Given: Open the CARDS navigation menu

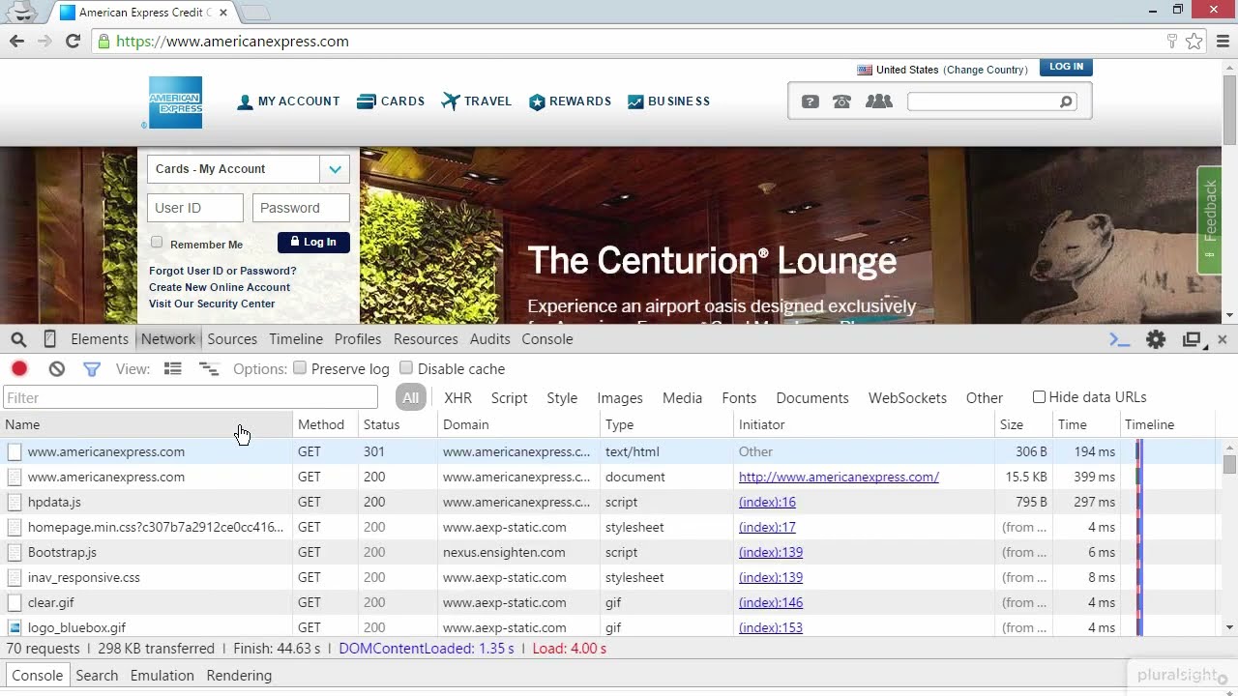Looking at the screenshot, I should point(391,101).
